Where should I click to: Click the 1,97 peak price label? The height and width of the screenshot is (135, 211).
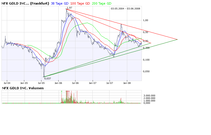tap(69, 8)
